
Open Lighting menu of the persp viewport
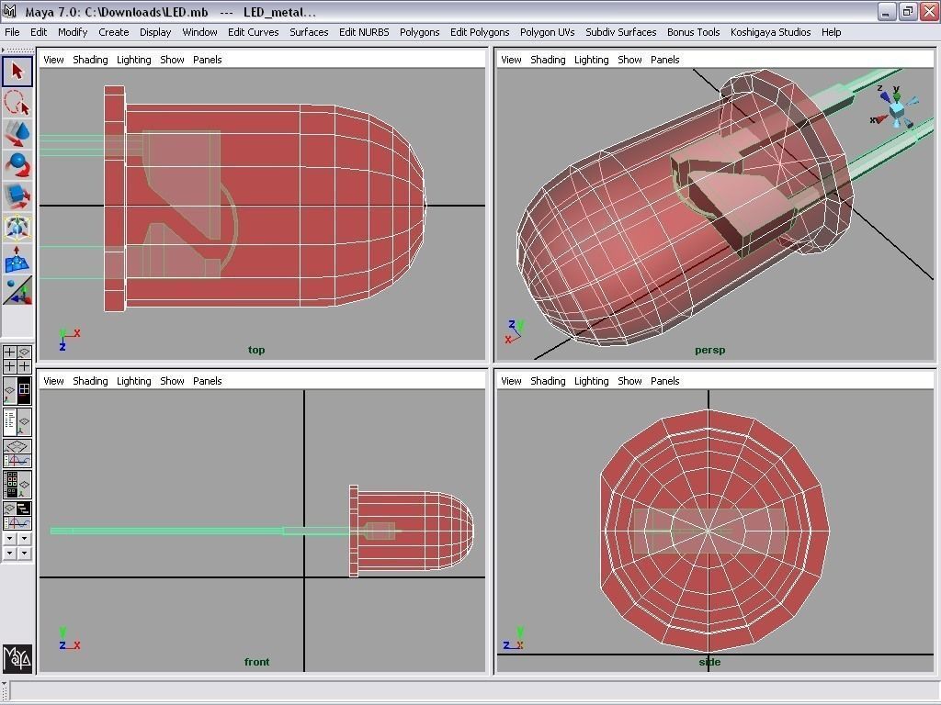pyautogui.click(x=592, y=60)
